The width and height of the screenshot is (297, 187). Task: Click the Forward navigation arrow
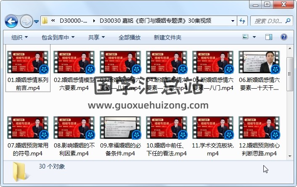(26, 21)
